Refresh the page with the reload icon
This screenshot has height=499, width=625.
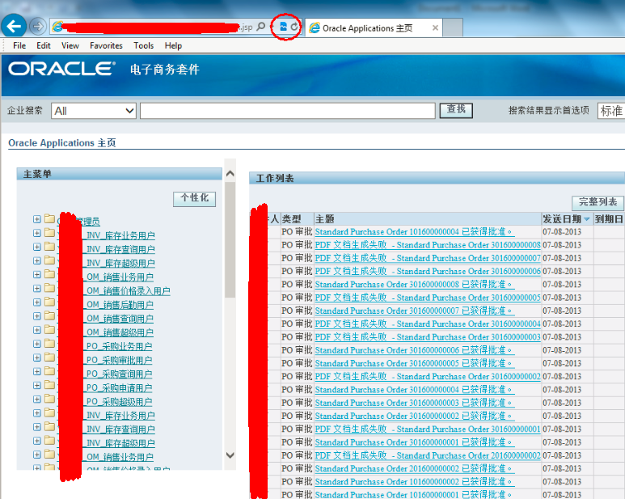(294, 27)
